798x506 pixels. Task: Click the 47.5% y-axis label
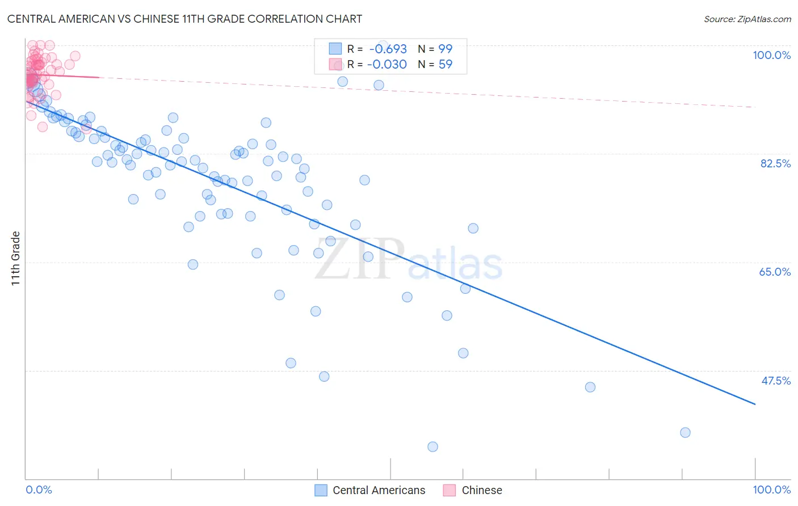776,381
